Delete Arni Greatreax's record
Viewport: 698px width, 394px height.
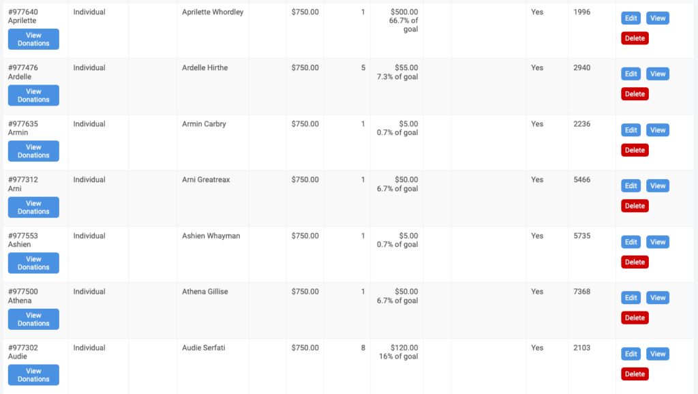[x=635, y=206]
